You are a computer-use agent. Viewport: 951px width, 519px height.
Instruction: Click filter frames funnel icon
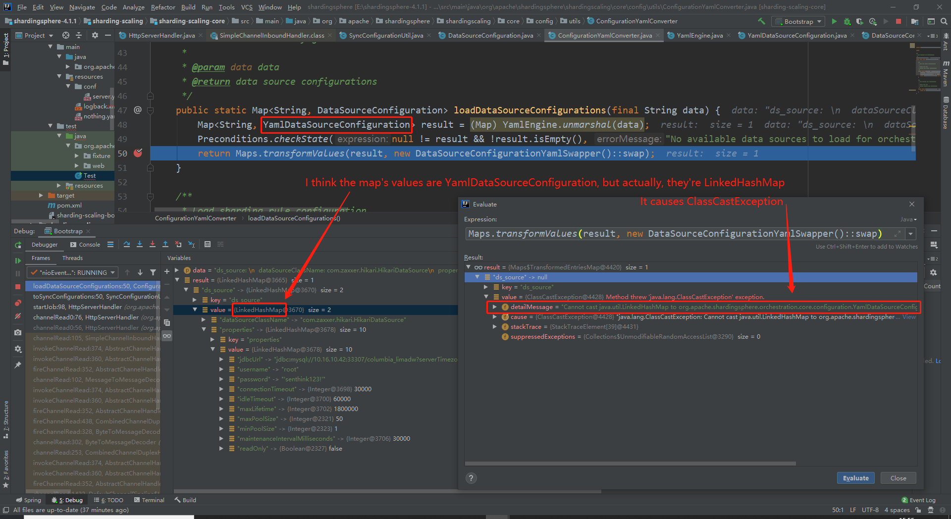pos(153,272)
